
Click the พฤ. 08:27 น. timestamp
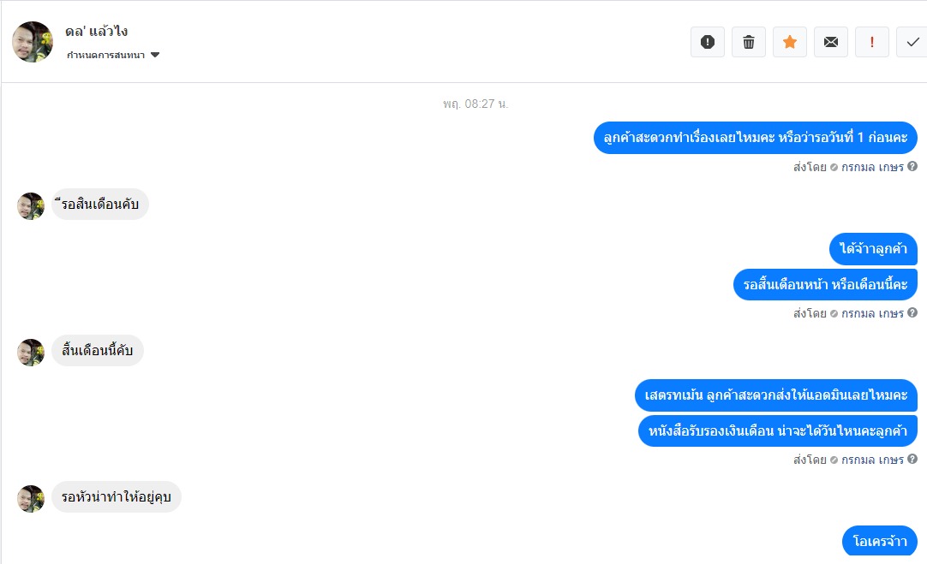pos(475,104)
